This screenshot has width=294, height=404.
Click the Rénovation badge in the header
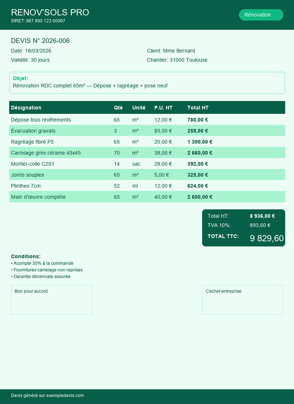(x=261, y=15)
